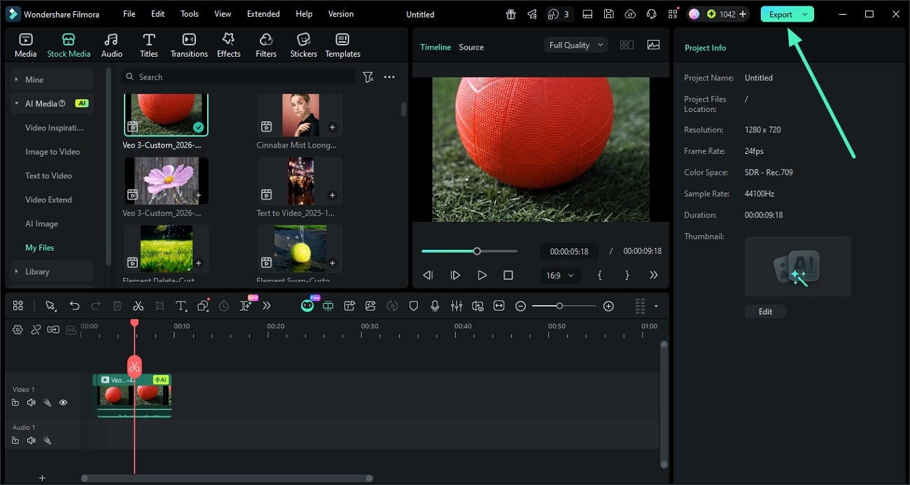Open the voiceover recording microphone
The image size is (910, 485).
[x=435, y=306]
